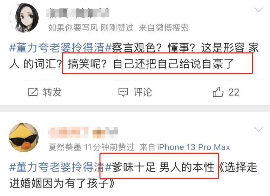Click the comment (评论) speech bubble icon
The width and height of the screenshot is (270, 196).
click(x=123, y=92)
